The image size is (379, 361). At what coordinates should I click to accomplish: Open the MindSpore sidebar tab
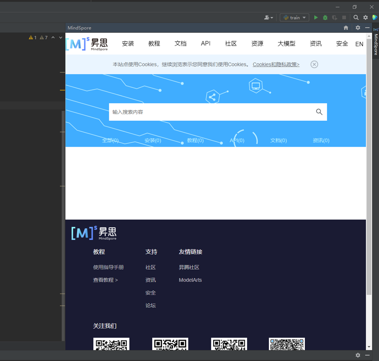pyautogui.click(x=375, y=44)
